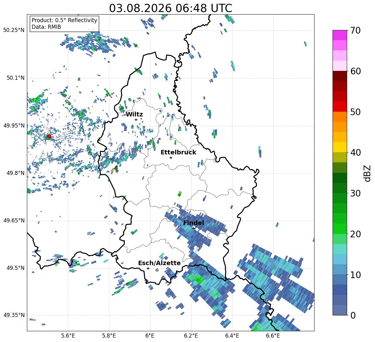Click the Findel station cross marker
Image resolution: width=375 pixels, height=342 pixels.
point(193,228)
